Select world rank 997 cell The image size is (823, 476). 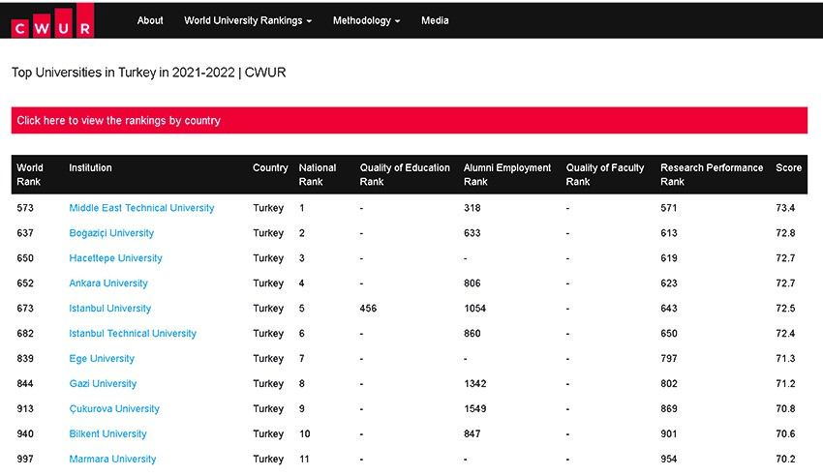point(25,460)
